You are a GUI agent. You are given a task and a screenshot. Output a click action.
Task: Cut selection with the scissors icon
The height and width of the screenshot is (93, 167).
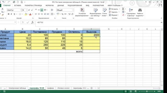click(x=2, y=9)
